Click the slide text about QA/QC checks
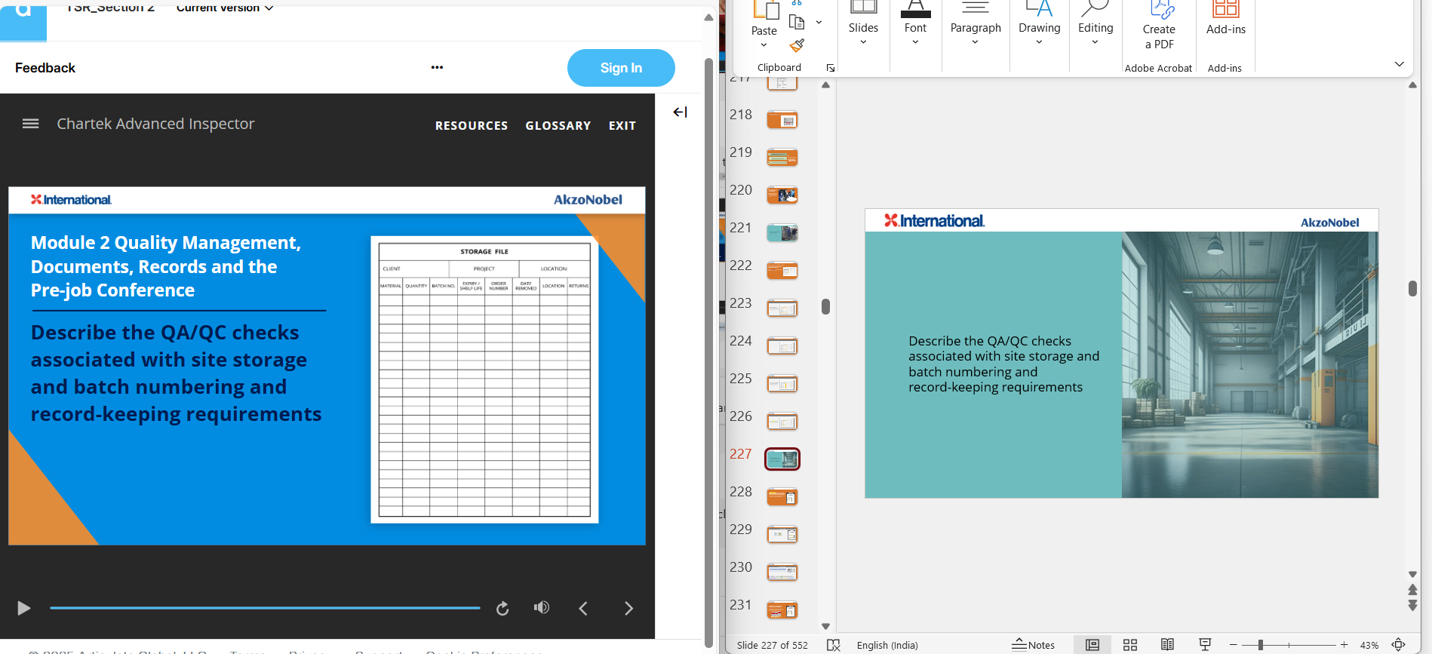1432x654 pixels. click(1003, 364)
